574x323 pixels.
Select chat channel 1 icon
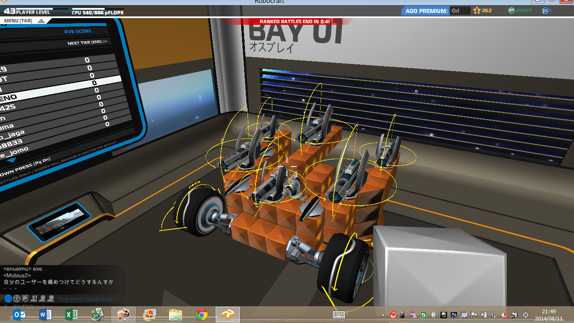pos(34,299)
